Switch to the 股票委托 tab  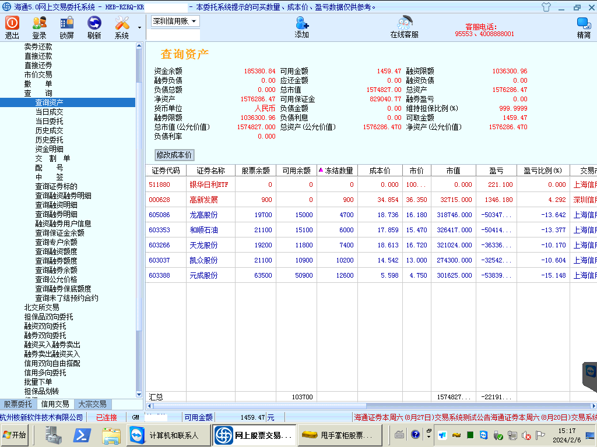[18, 404]
